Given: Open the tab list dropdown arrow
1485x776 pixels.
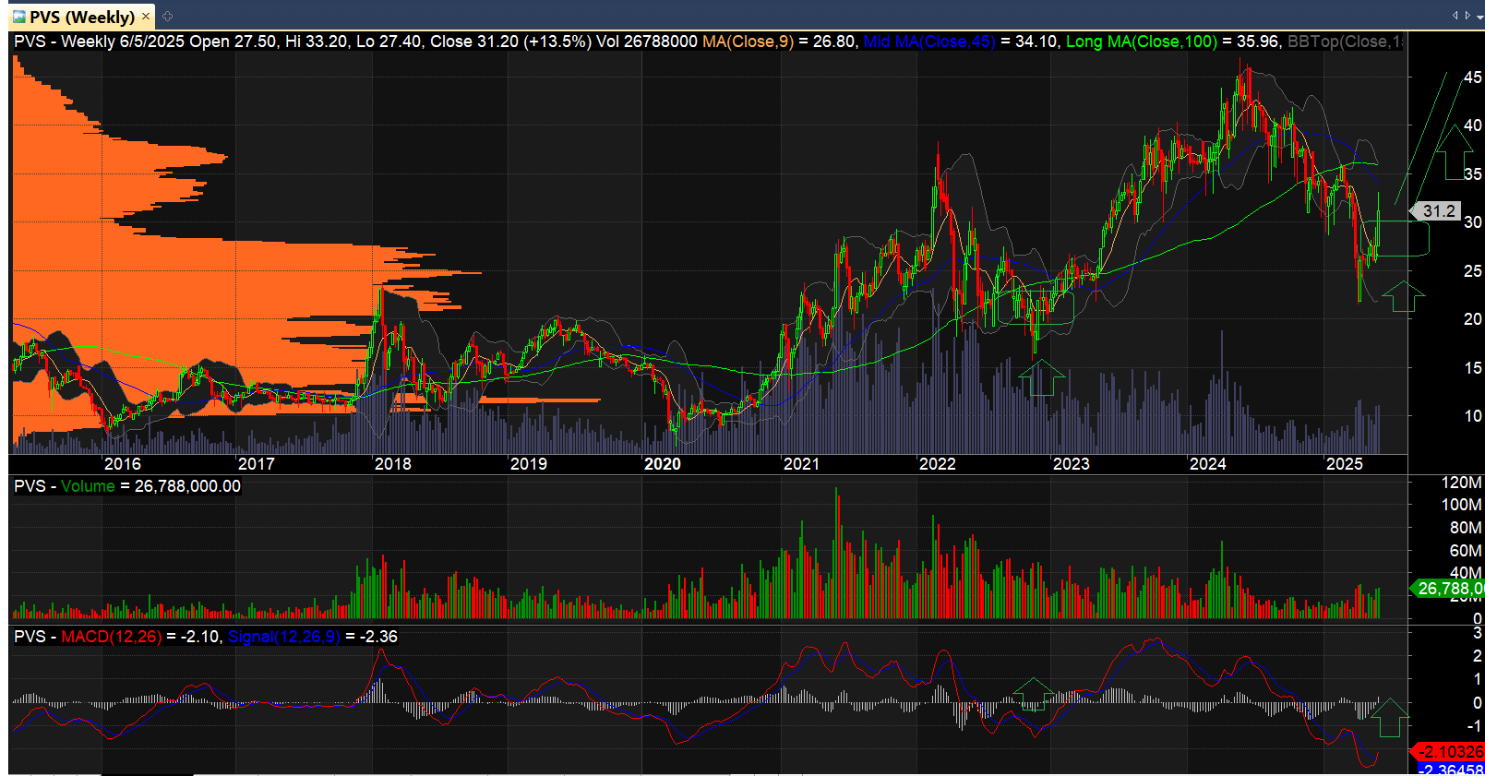Looking at the screenshot, I should coord(1480,16).
